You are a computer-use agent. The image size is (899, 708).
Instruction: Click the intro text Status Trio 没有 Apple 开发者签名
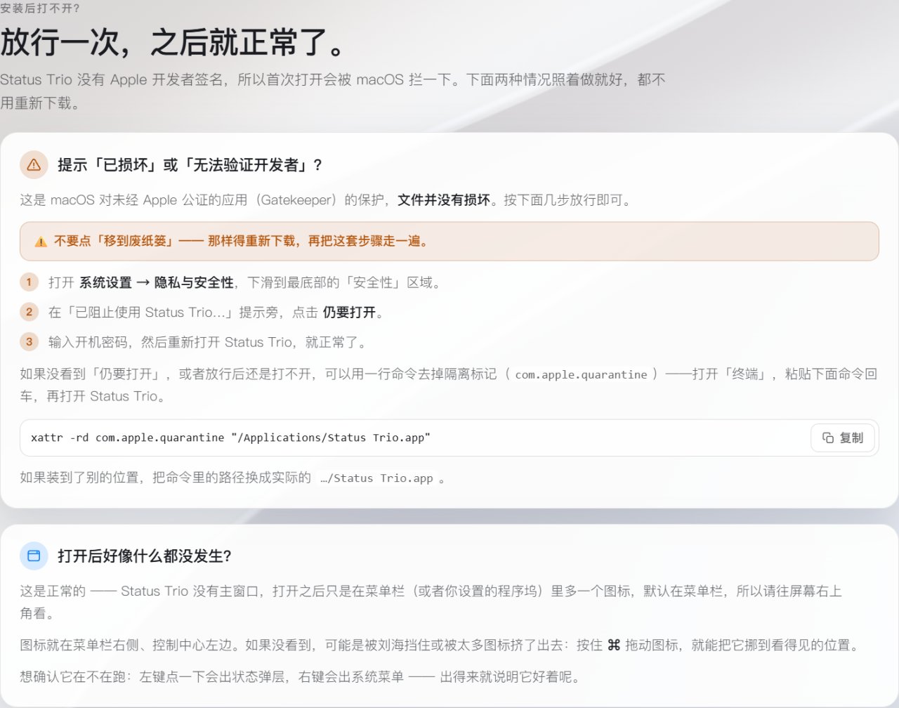333,91
